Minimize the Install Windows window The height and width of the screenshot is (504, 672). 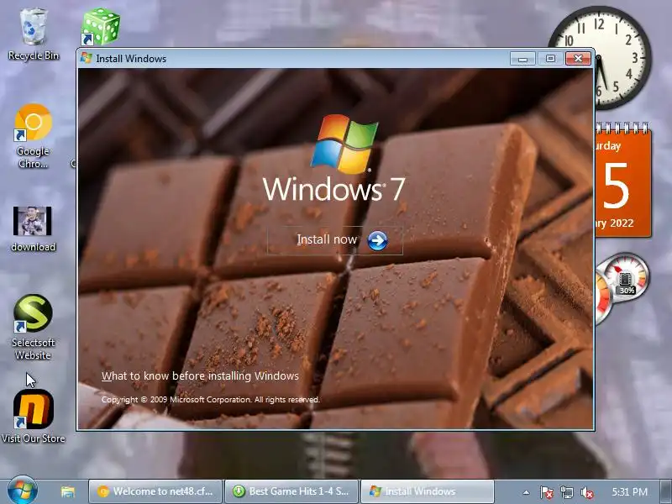click(x=522, y=58)
